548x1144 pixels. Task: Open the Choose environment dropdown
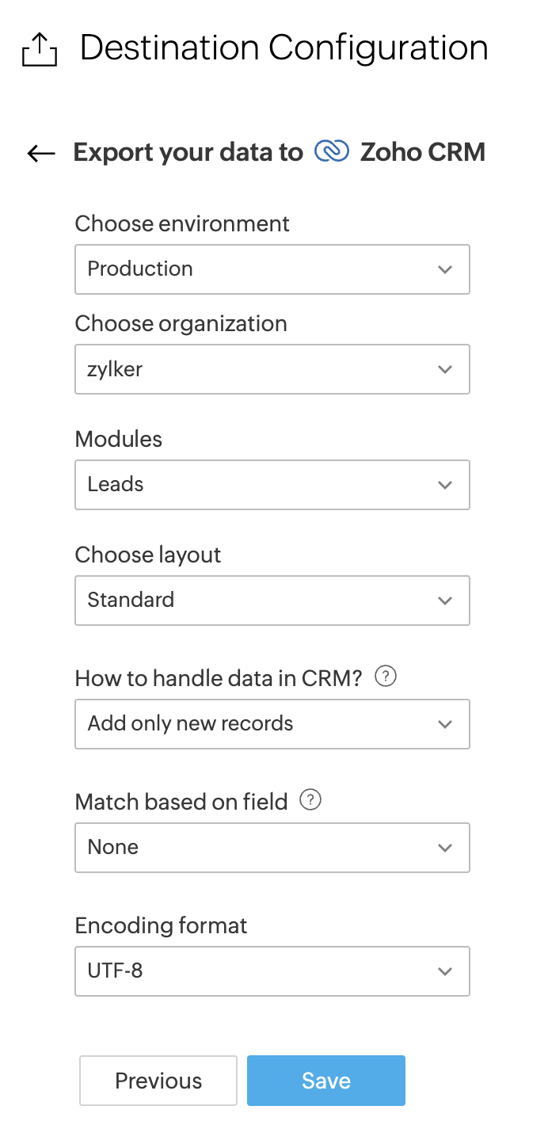coord(272,269)
